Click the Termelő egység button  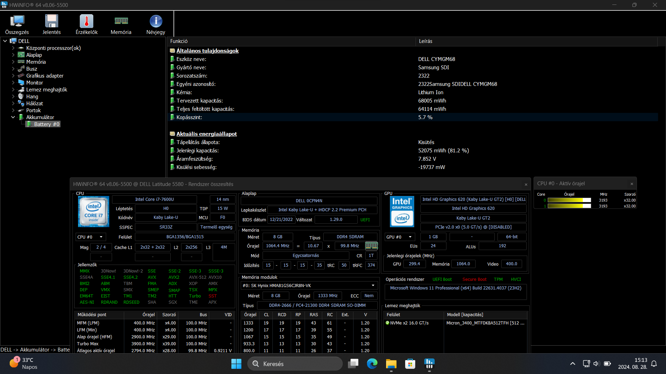216,227
